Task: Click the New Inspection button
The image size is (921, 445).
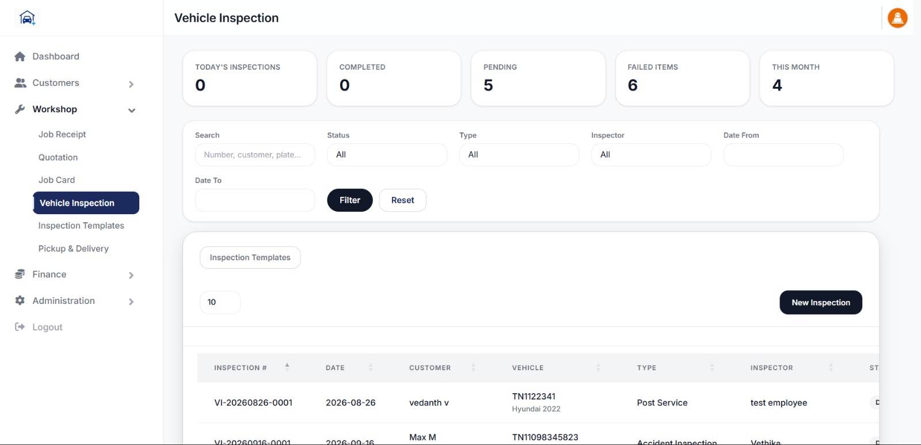Action: point(821,302)
